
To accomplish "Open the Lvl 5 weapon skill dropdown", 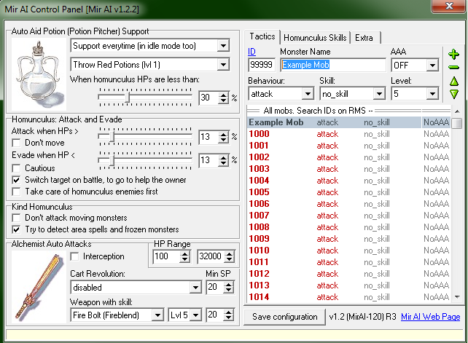I will (196, 315).
